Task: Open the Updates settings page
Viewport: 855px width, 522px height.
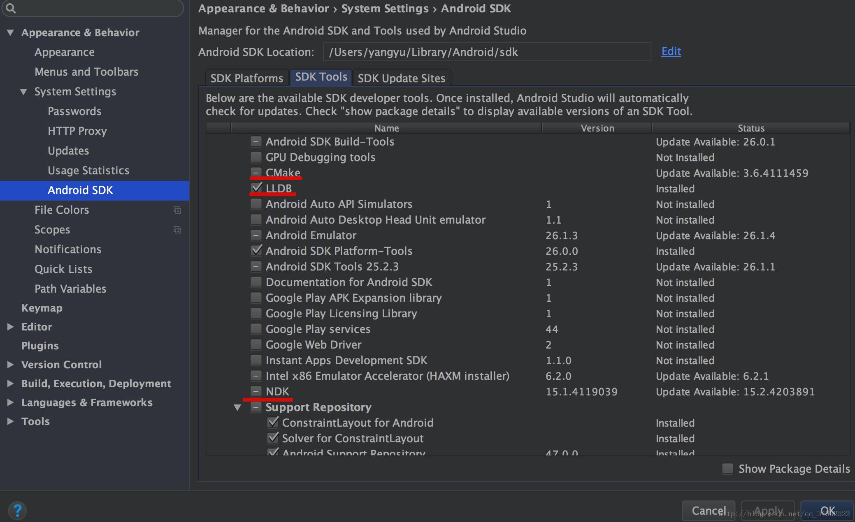Action: 68,151
